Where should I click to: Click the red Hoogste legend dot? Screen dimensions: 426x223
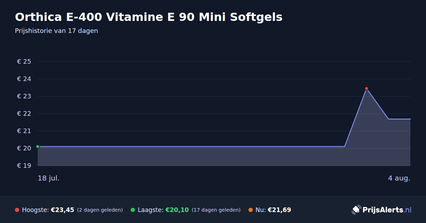(17, 210)
